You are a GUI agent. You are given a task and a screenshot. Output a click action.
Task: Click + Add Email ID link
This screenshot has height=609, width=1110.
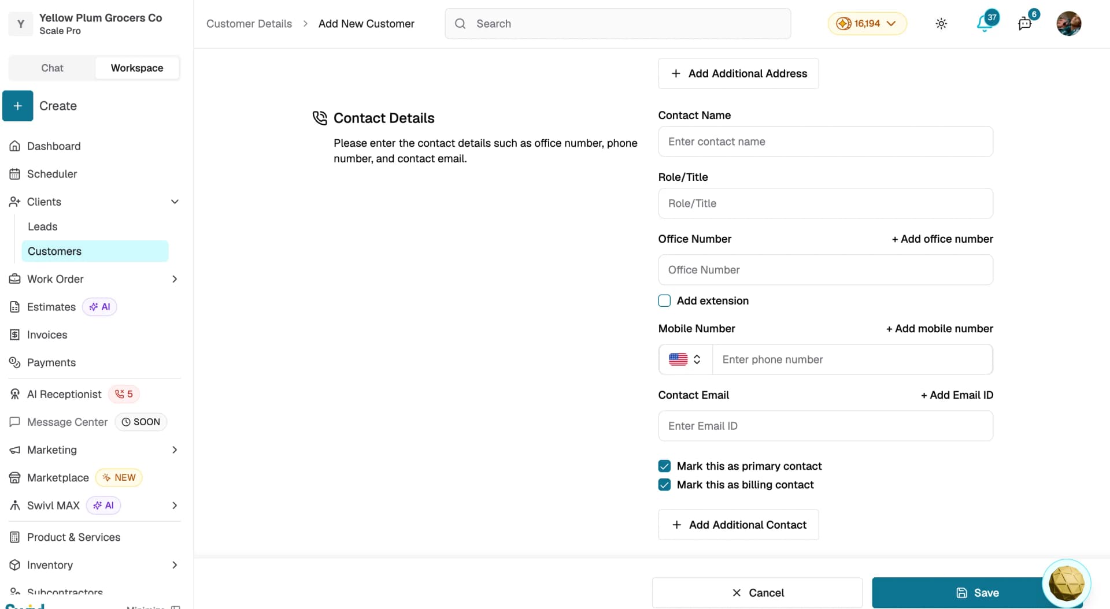click(x=957, y=395)
